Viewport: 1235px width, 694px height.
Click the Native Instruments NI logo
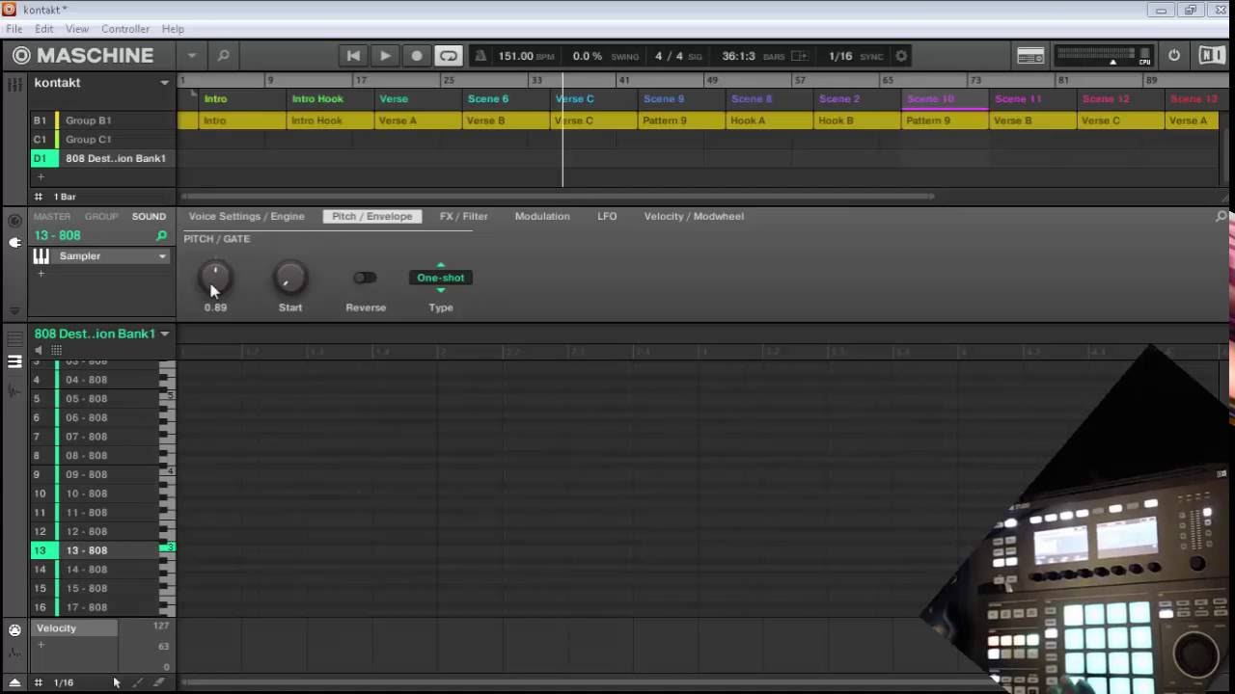(1211, 55)
